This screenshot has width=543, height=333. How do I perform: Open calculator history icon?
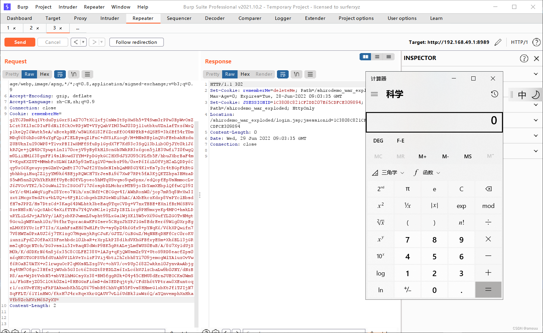pos(494,94)
